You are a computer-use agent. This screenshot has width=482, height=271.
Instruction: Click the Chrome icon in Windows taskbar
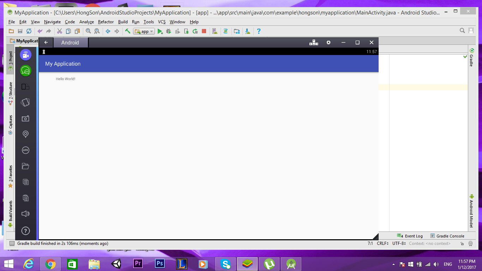pyautogui.click(x=50, y=264)
